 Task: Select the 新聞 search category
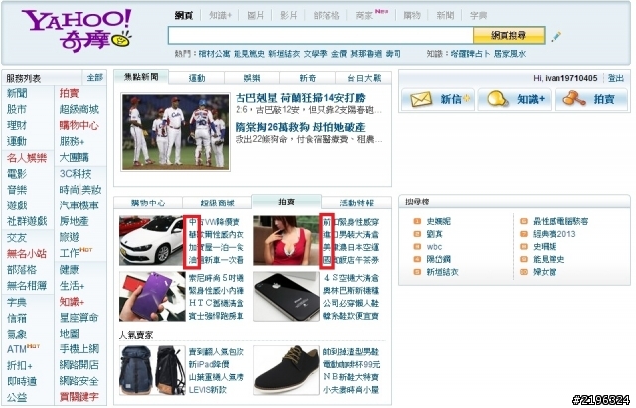445,16
